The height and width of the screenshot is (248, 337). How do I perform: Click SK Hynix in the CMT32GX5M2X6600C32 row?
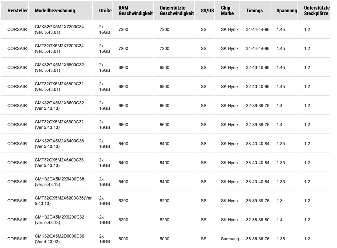(230, 125)
